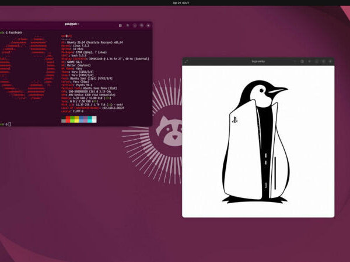Click the 'GNOME 50.1' desktop line

click(x=71, y=62)
